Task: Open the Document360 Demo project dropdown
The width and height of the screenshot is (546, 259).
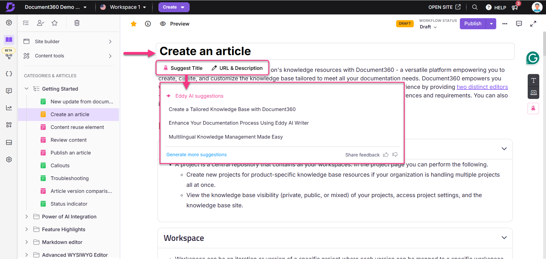Action: click(x=56, y=7)
